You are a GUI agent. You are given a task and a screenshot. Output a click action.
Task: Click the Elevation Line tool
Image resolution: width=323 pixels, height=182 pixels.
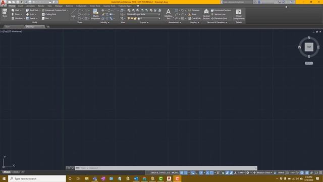(219, 18)
